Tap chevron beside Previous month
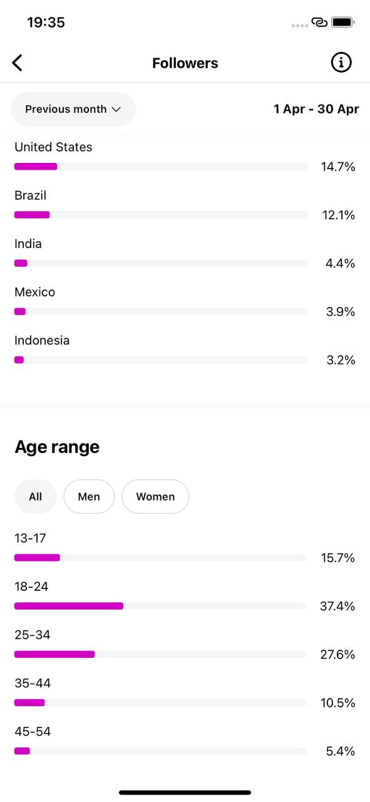The width and height of the screenshot is (370, 802). coord(116,109)
